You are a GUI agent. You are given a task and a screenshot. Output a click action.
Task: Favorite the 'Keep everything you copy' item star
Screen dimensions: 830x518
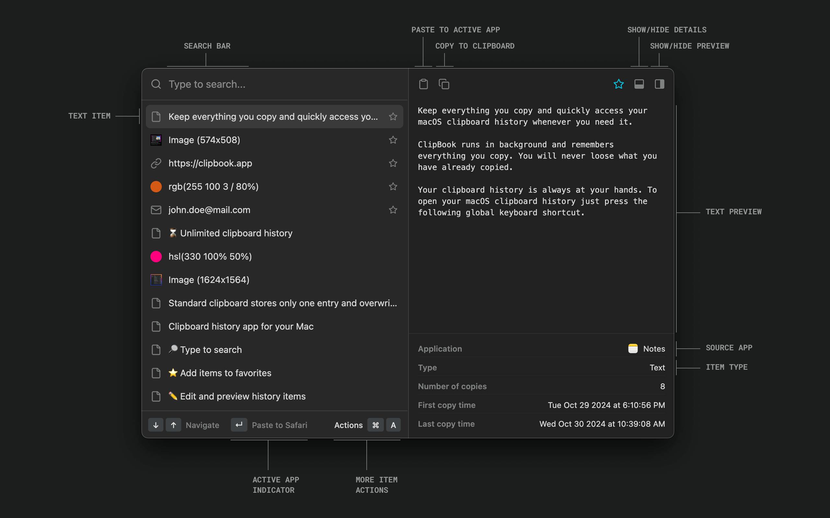click(x=393, y=117)
